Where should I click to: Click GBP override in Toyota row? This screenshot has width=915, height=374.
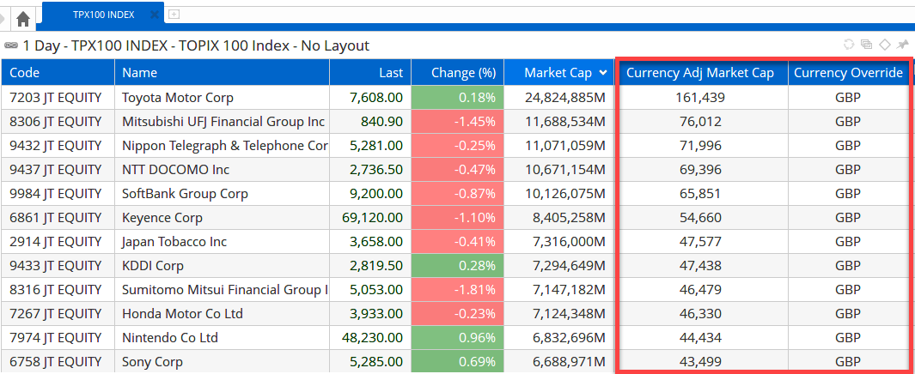(848, 97)
